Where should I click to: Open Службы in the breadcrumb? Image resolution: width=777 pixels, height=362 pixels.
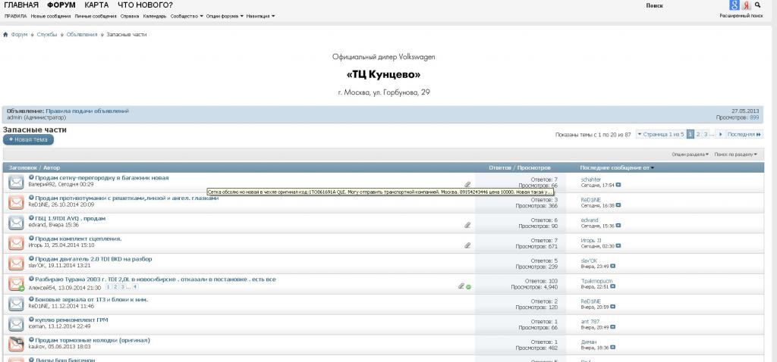[x=46, y=35]
